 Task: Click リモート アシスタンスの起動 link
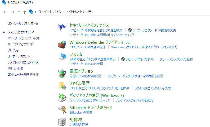[x=176, y=59]
